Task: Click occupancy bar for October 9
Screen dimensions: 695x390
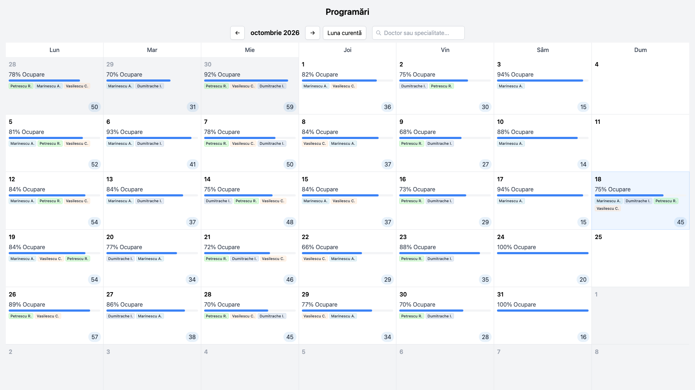Action: point(445,138)
